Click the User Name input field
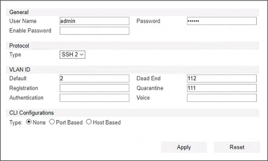 [94, 21]
